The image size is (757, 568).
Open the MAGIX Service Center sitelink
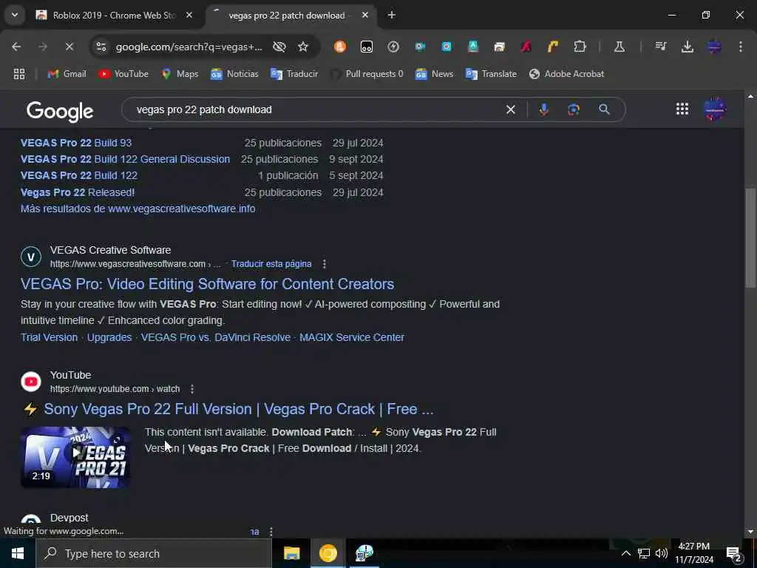(352, 337)
